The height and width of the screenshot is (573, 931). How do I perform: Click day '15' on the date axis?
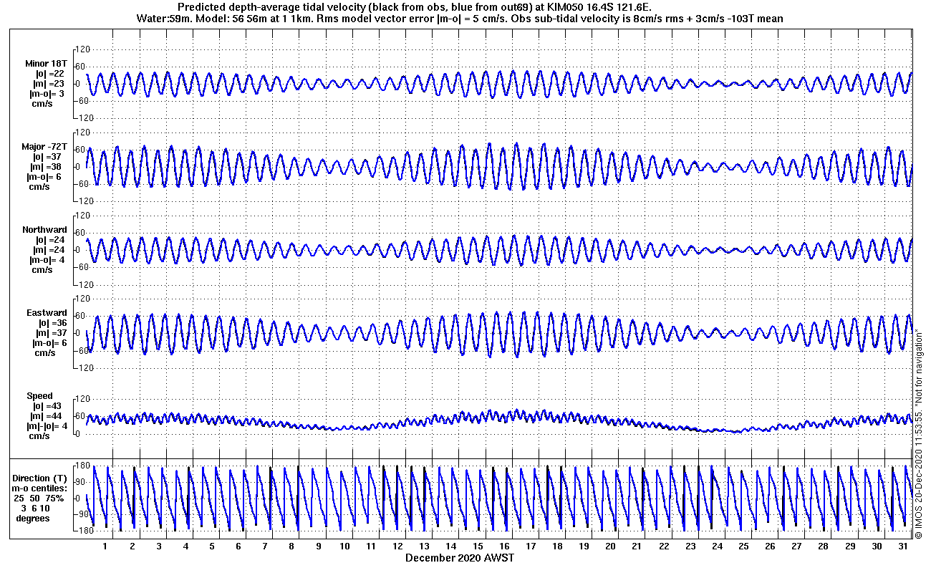coord(478,546)
